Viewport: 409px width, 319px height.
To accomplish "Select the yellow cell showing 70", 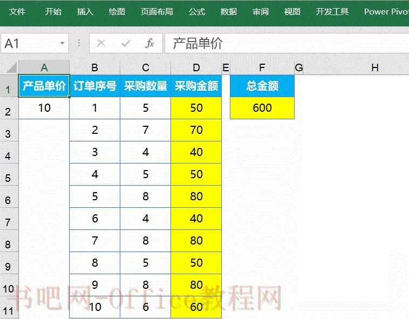I will 196,130.
